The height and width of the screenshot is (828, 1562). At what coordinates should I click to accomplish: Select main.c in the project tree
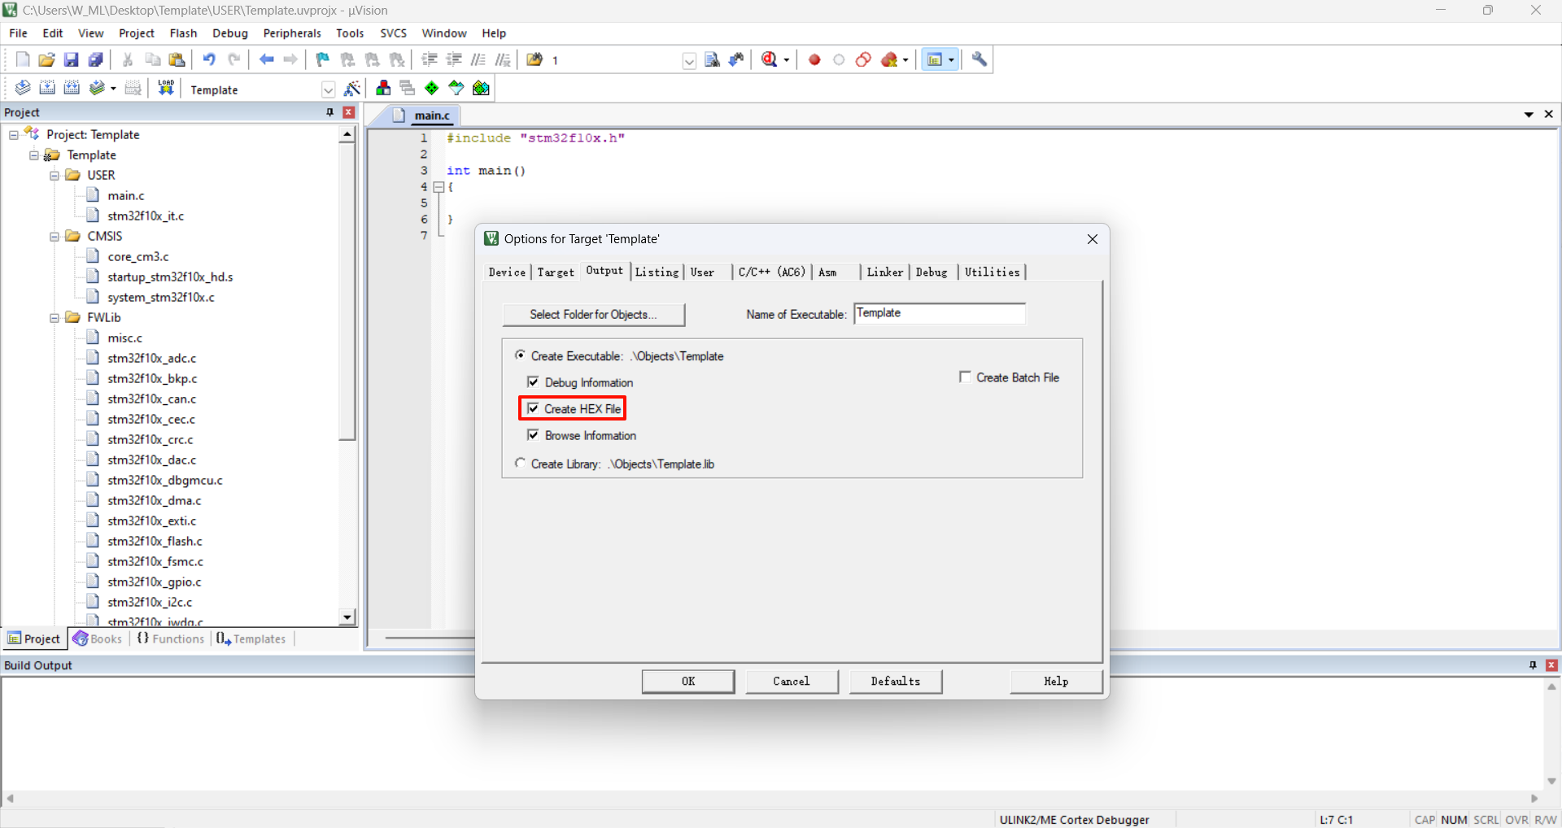[126, 196]
